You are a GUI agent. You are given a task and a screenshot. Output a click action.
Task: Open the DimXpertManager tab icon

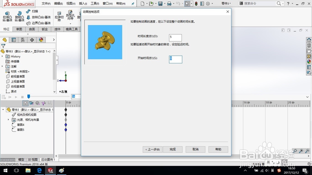point(32,40)
